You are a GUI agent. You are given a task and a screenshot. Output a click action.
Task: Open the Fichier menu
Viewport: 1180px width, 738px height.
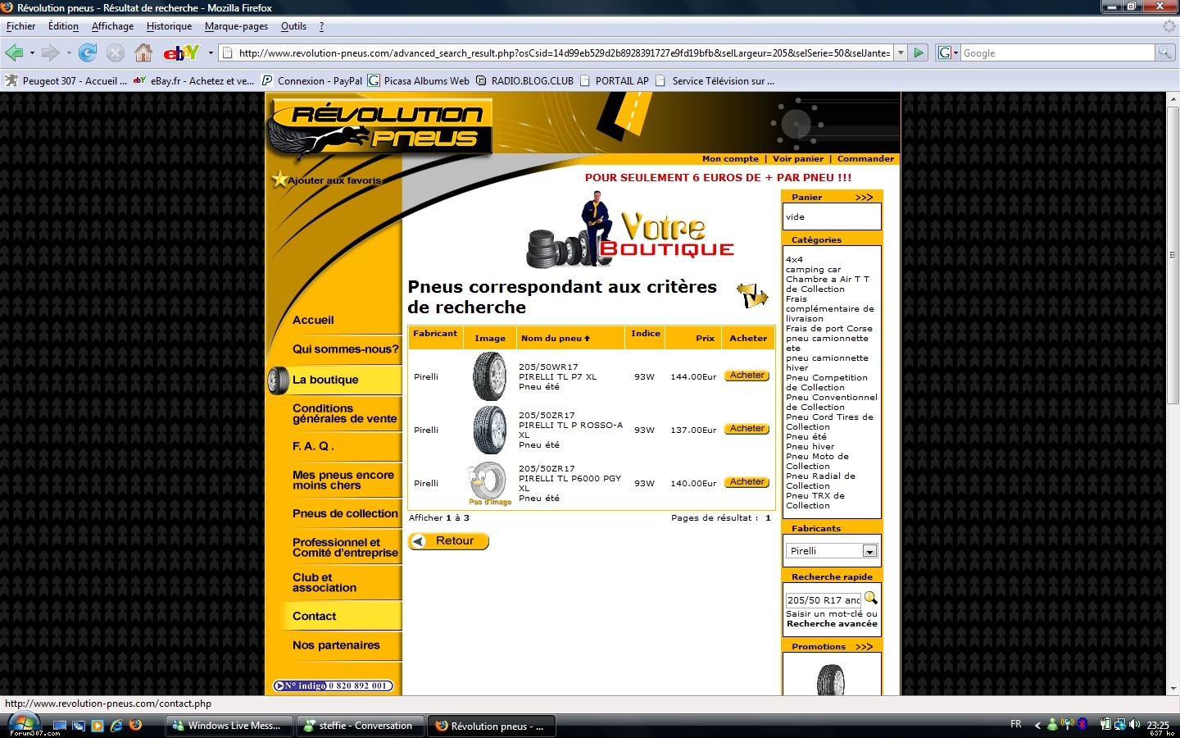(x=20, y=26)
